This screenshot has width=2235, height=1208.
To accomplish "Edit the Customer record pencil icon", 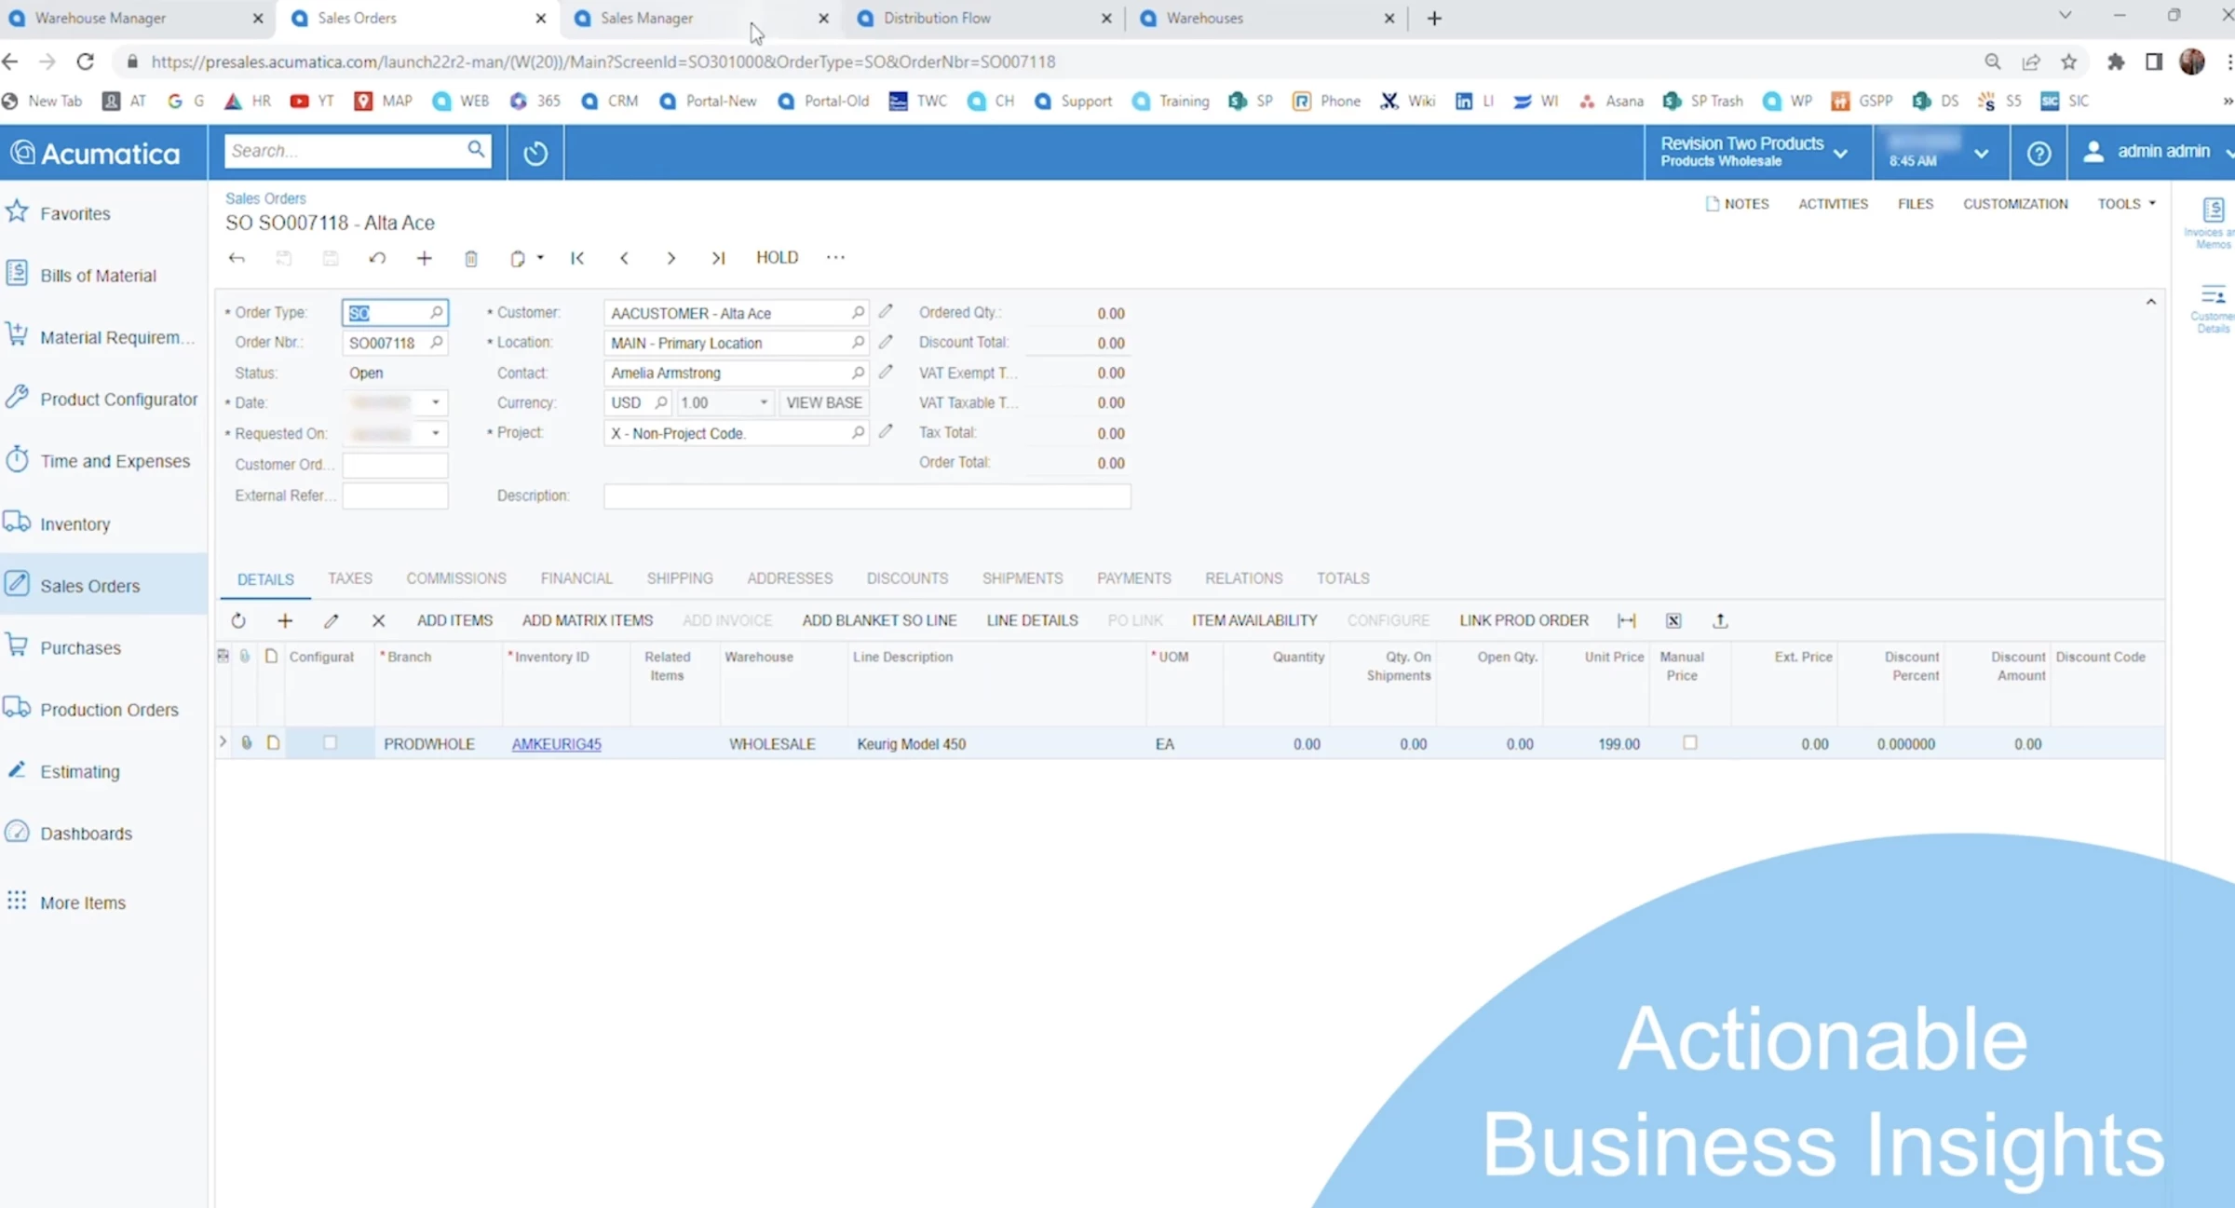I will (x=886, y=312).
